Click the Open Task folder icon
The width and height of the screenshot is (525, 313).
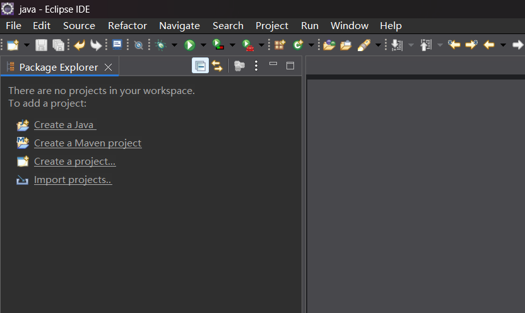tap(346, 45)
